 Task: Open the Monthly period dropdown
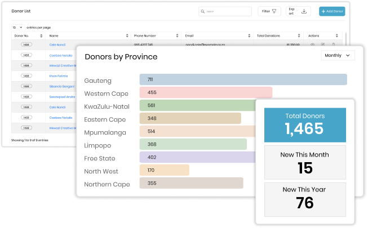(338, 55)
